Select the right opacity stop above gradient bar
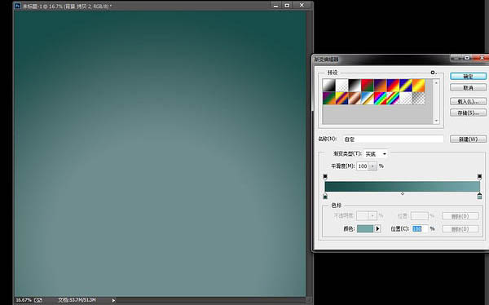This screenshot has width=489, height=305. coord(480,177)
